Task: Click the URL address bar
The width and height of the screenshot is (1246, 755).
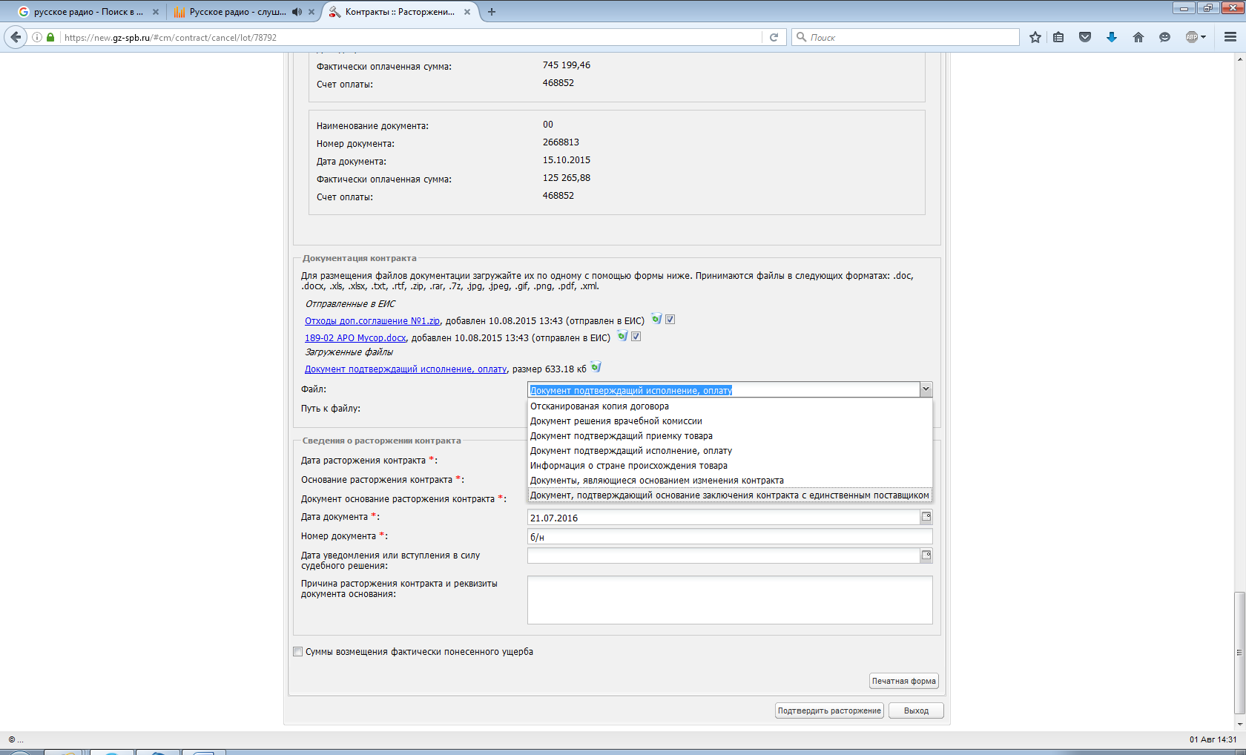Action: [412, 37]
